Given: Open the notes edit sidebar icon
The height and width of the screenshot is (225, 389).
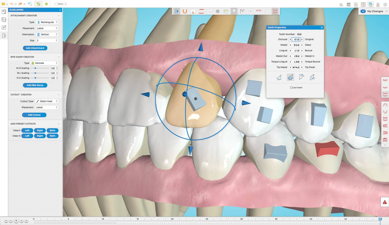Looking at the screenshot, I should (4, 27).
